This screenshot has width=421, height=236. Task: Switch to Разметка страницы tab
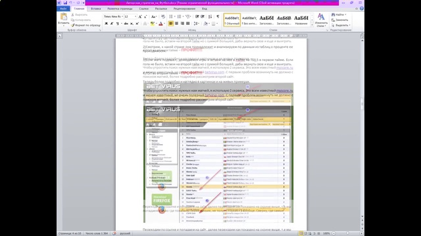click(120, 9)
